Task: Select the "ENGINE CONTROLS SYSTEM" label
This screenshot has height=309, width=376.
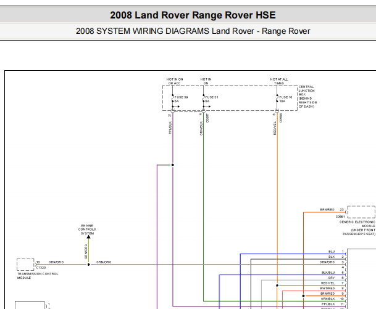Action: point(87,230)
